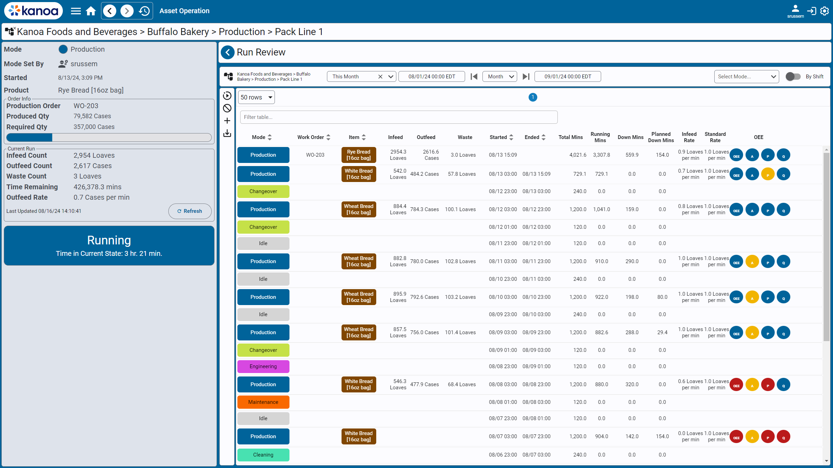Screen dimensions: 833x468
Task: Expand the Select Mode dropdown
Action: tap(746, 77)
